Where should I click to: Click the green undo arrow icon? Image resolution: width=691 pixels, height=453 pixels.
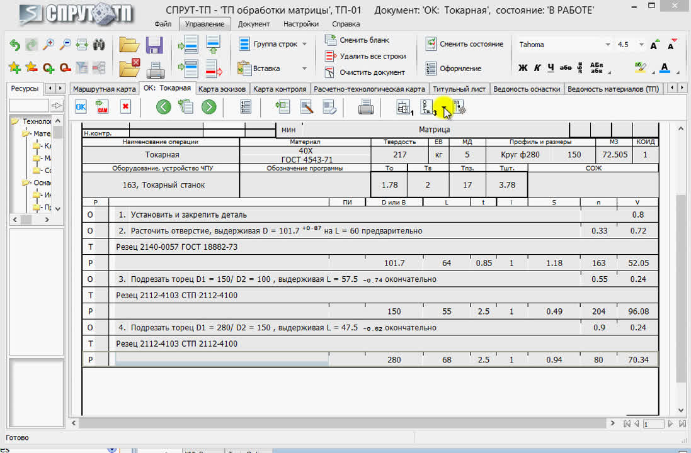point(14,45)
